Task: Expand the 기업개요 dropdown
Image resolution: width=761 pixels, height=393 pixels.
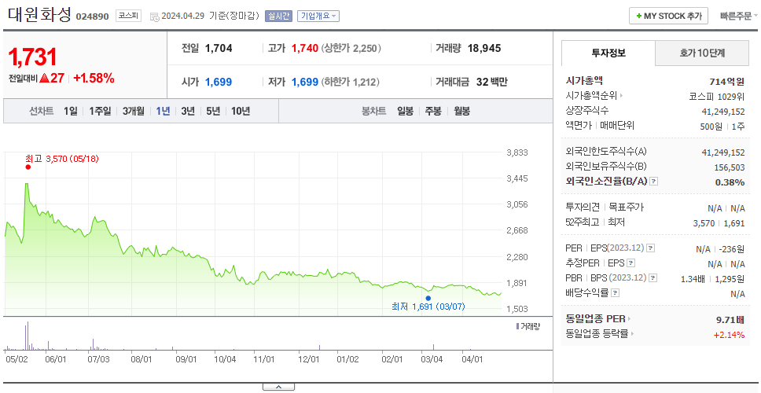Action: click(318, 16)
